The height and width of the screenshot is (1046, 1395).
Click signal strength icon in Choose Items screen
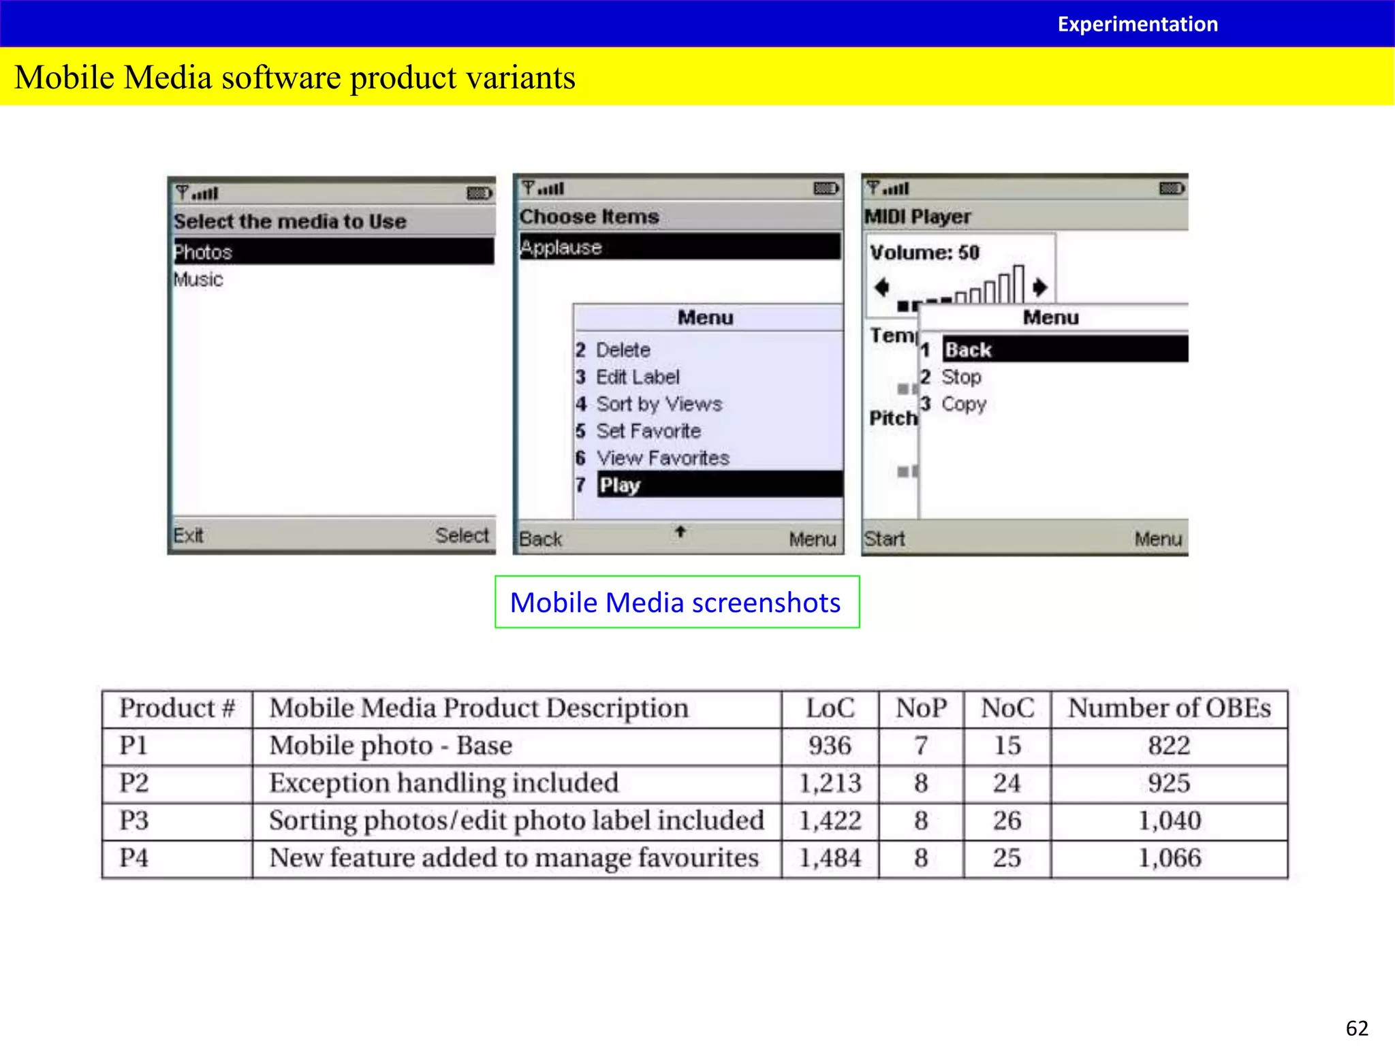click(x=543, y=188)
